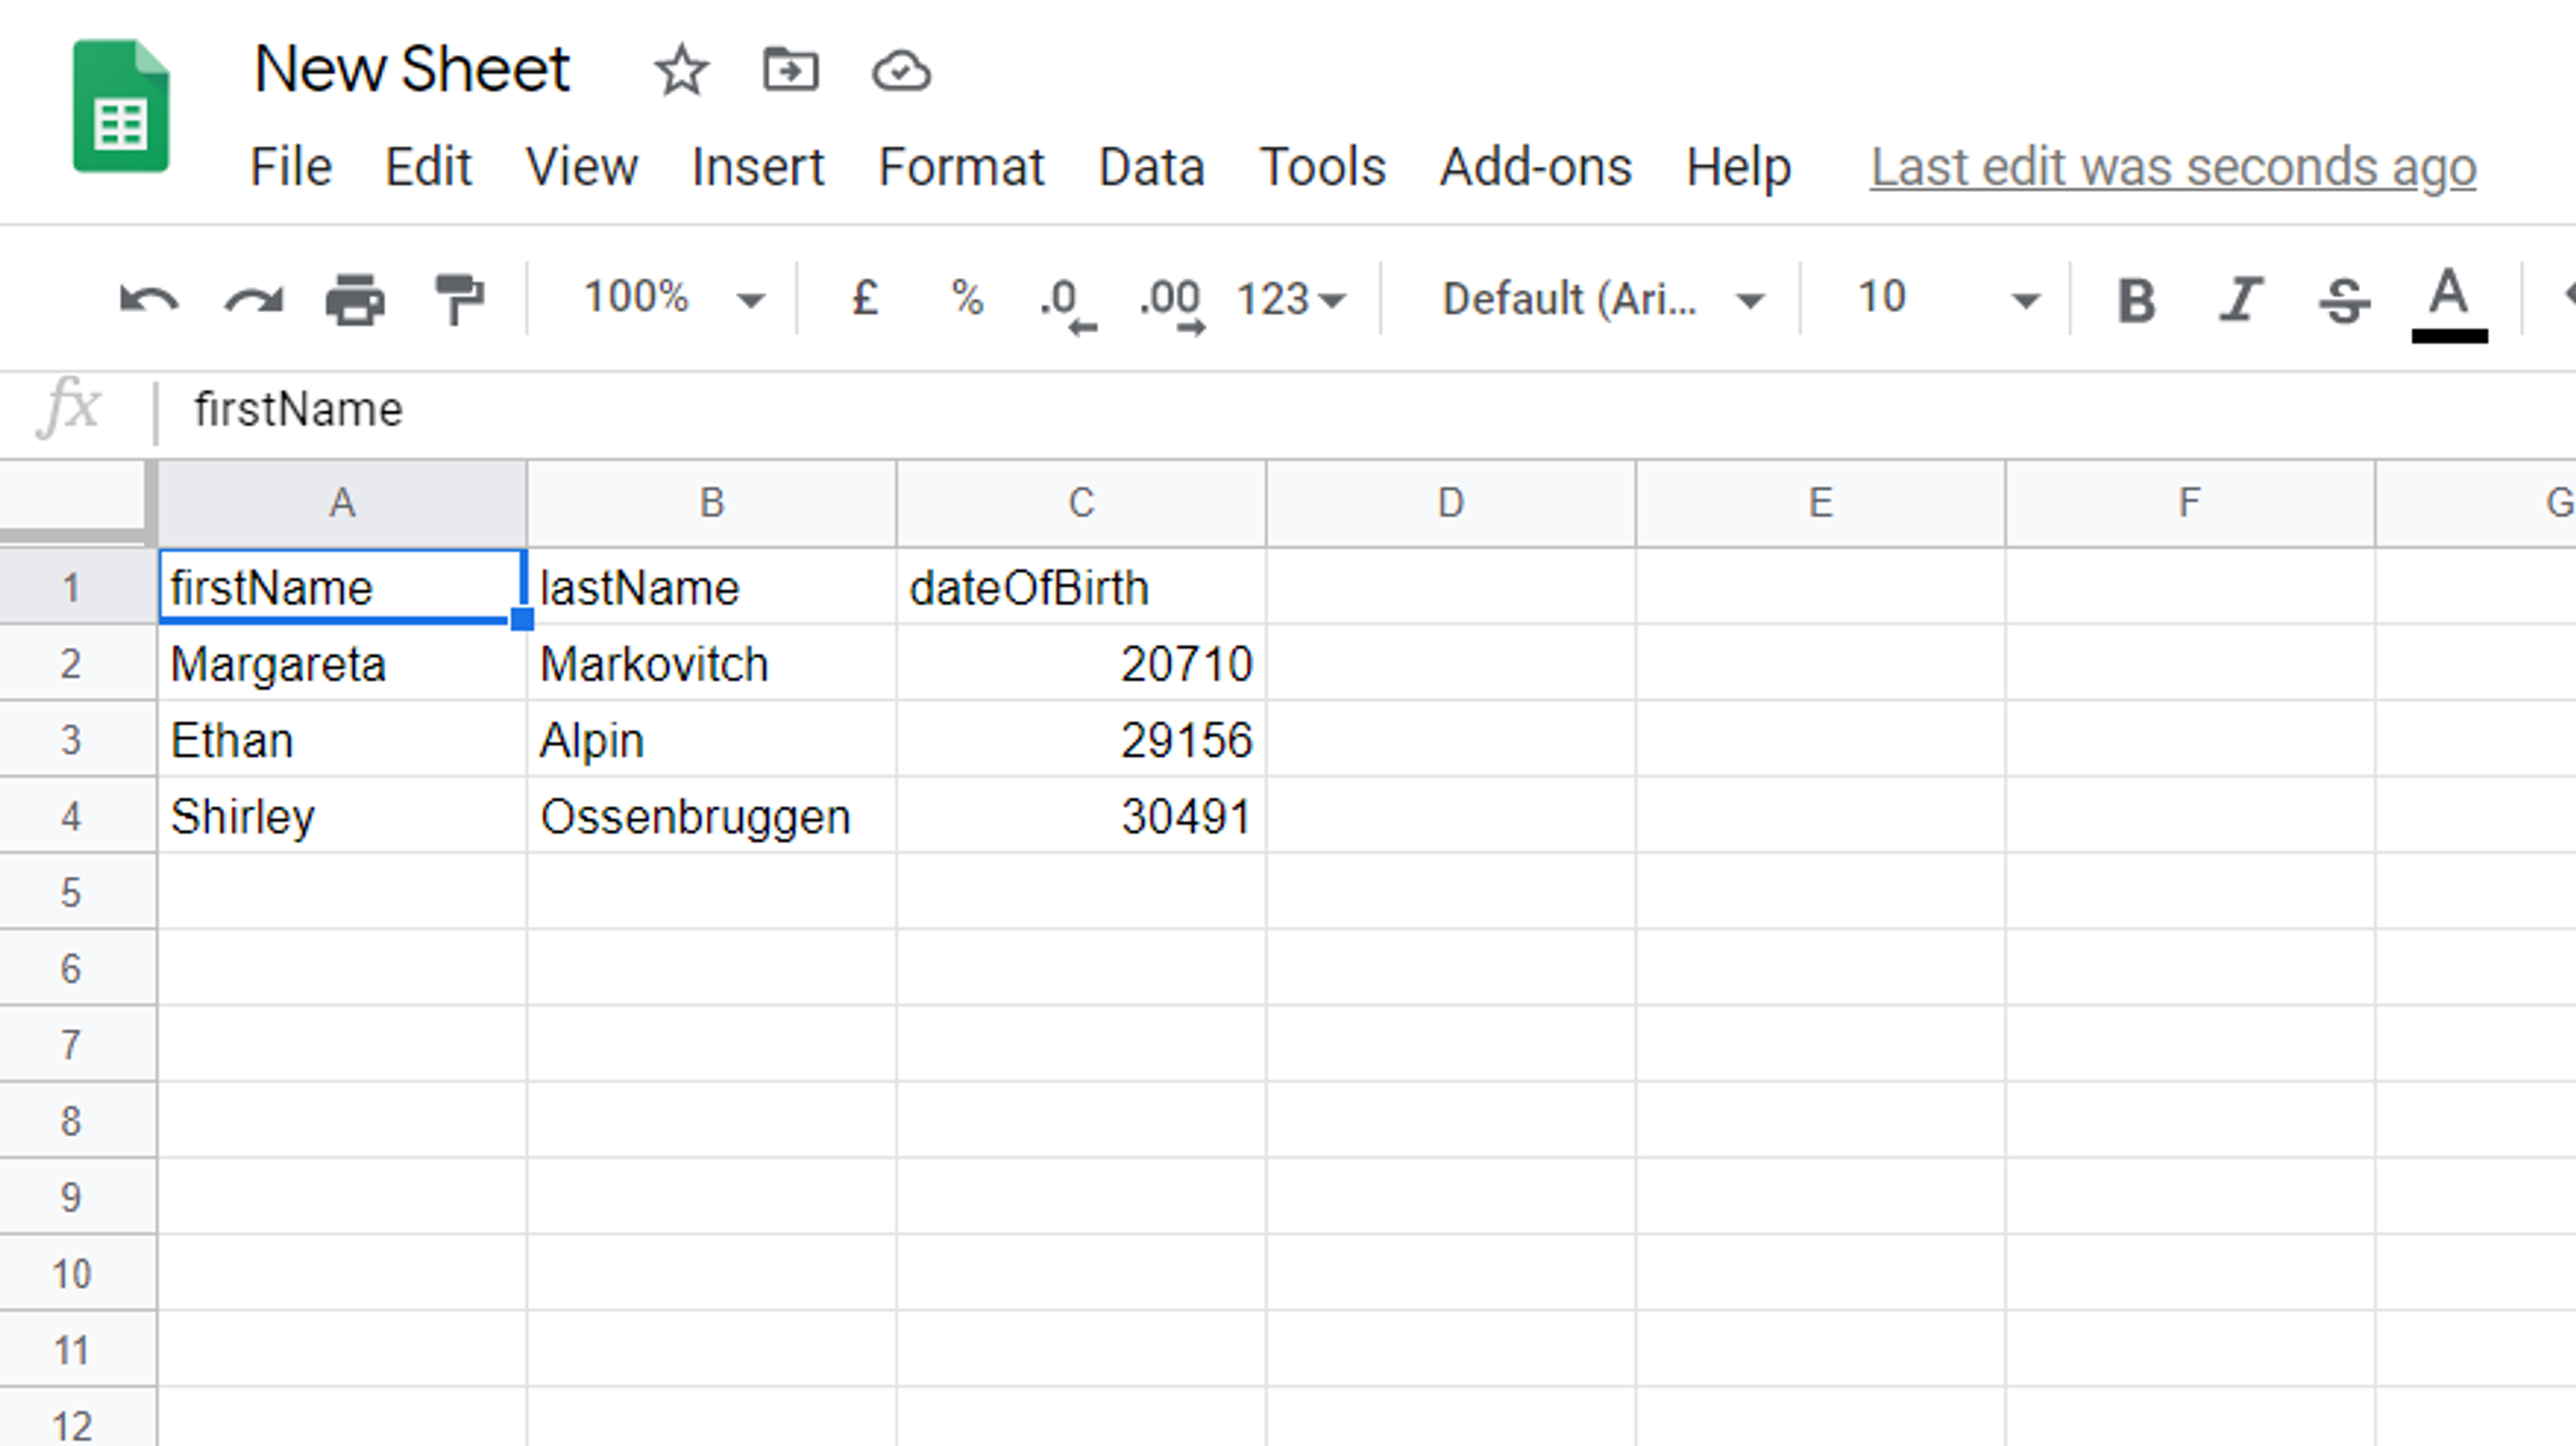
Task: Select row 10 header
Action: (x=77, y=1273)
